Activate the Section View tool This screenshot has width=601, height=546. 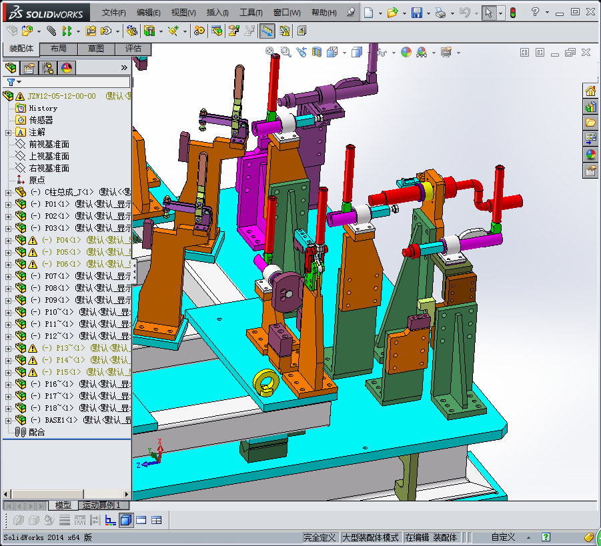click(316, 51)
